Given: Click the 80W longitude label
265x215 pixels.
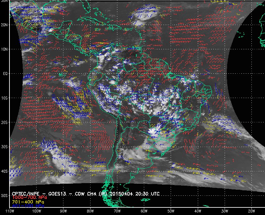Looking at the screenshot, I should (x=90, y=211).
